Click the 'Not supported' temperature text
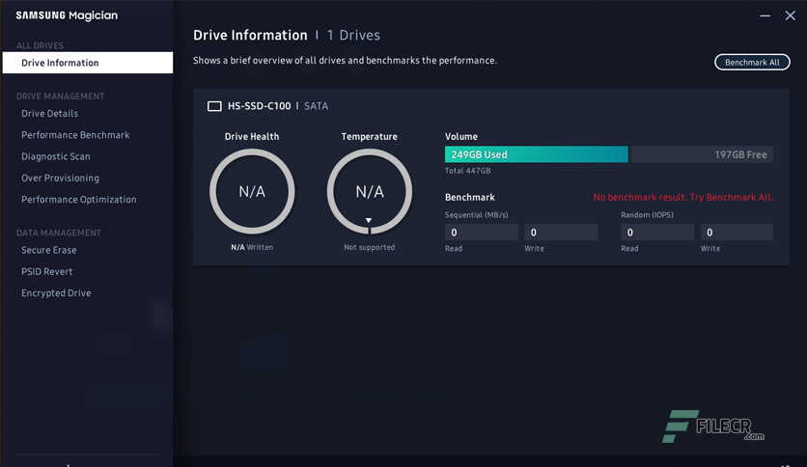 tap(369, 247)
